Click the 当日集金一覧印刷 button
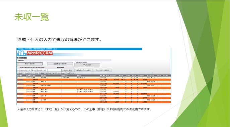This screenshot has height=127, width=230. pyautogui.click(x=60, y=64)
